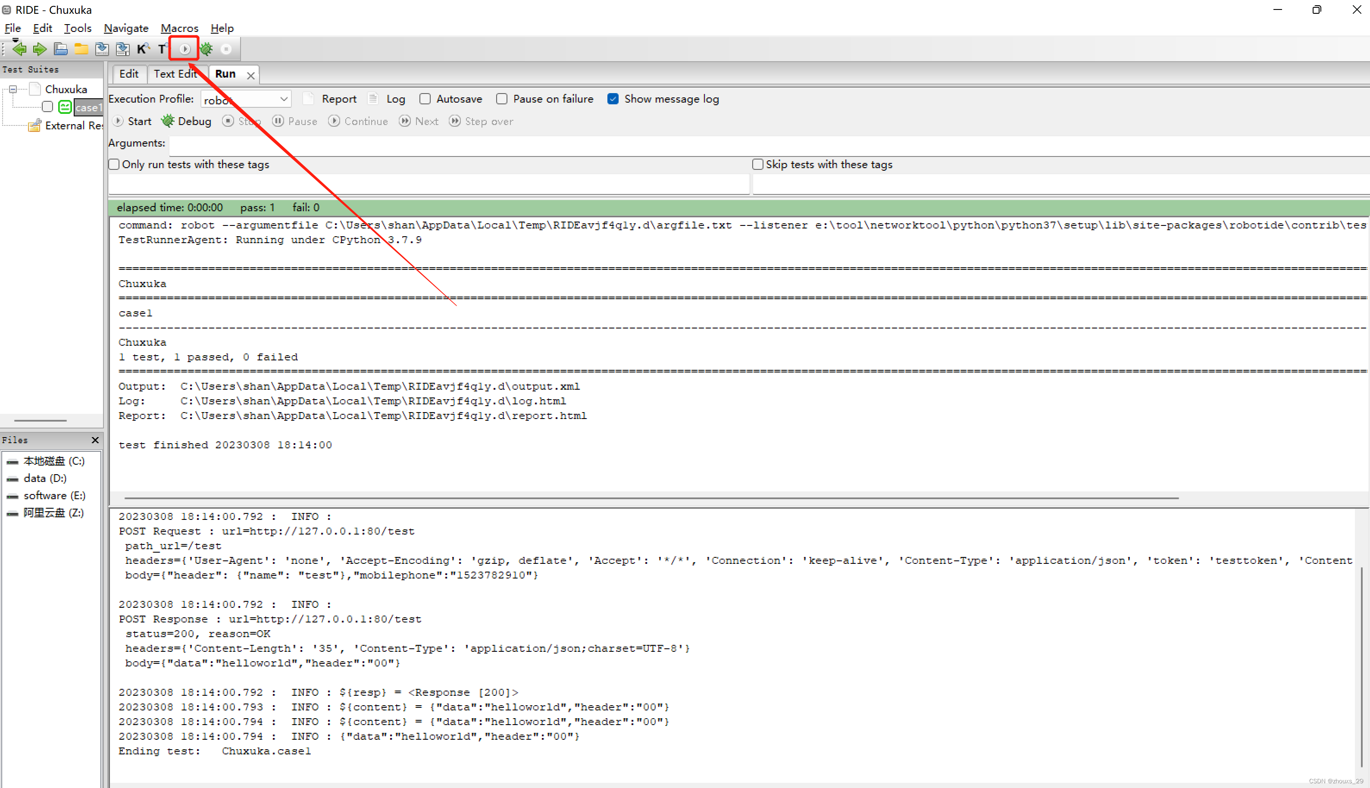This screenshot has width=1370, height=788.
Task: Tick Only run tests with these tags
Action: tap(114, 165)
